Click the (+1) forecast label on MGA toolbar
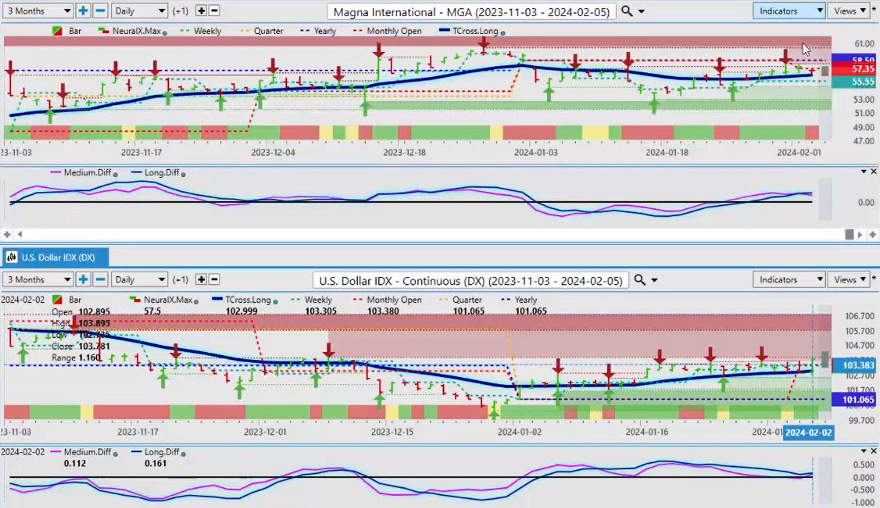The height and width of the screenshot is (508, 880). (181, 11)
